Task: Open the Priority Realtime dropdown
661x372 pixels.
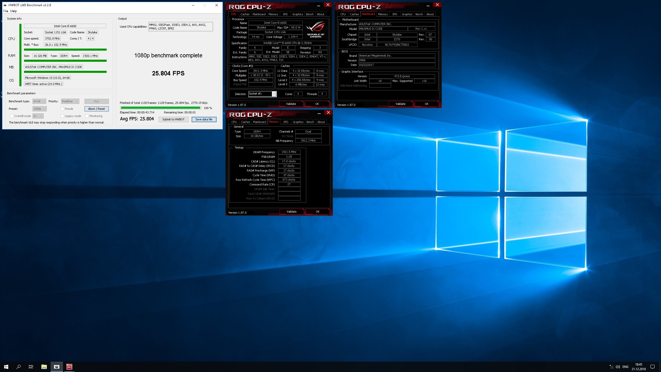Action: tap(70, 101)
